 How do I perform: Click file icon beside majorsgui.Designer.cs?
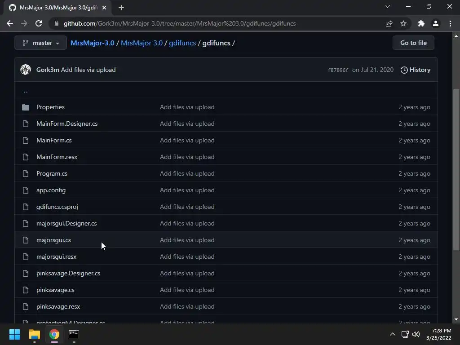click(26, 224)
